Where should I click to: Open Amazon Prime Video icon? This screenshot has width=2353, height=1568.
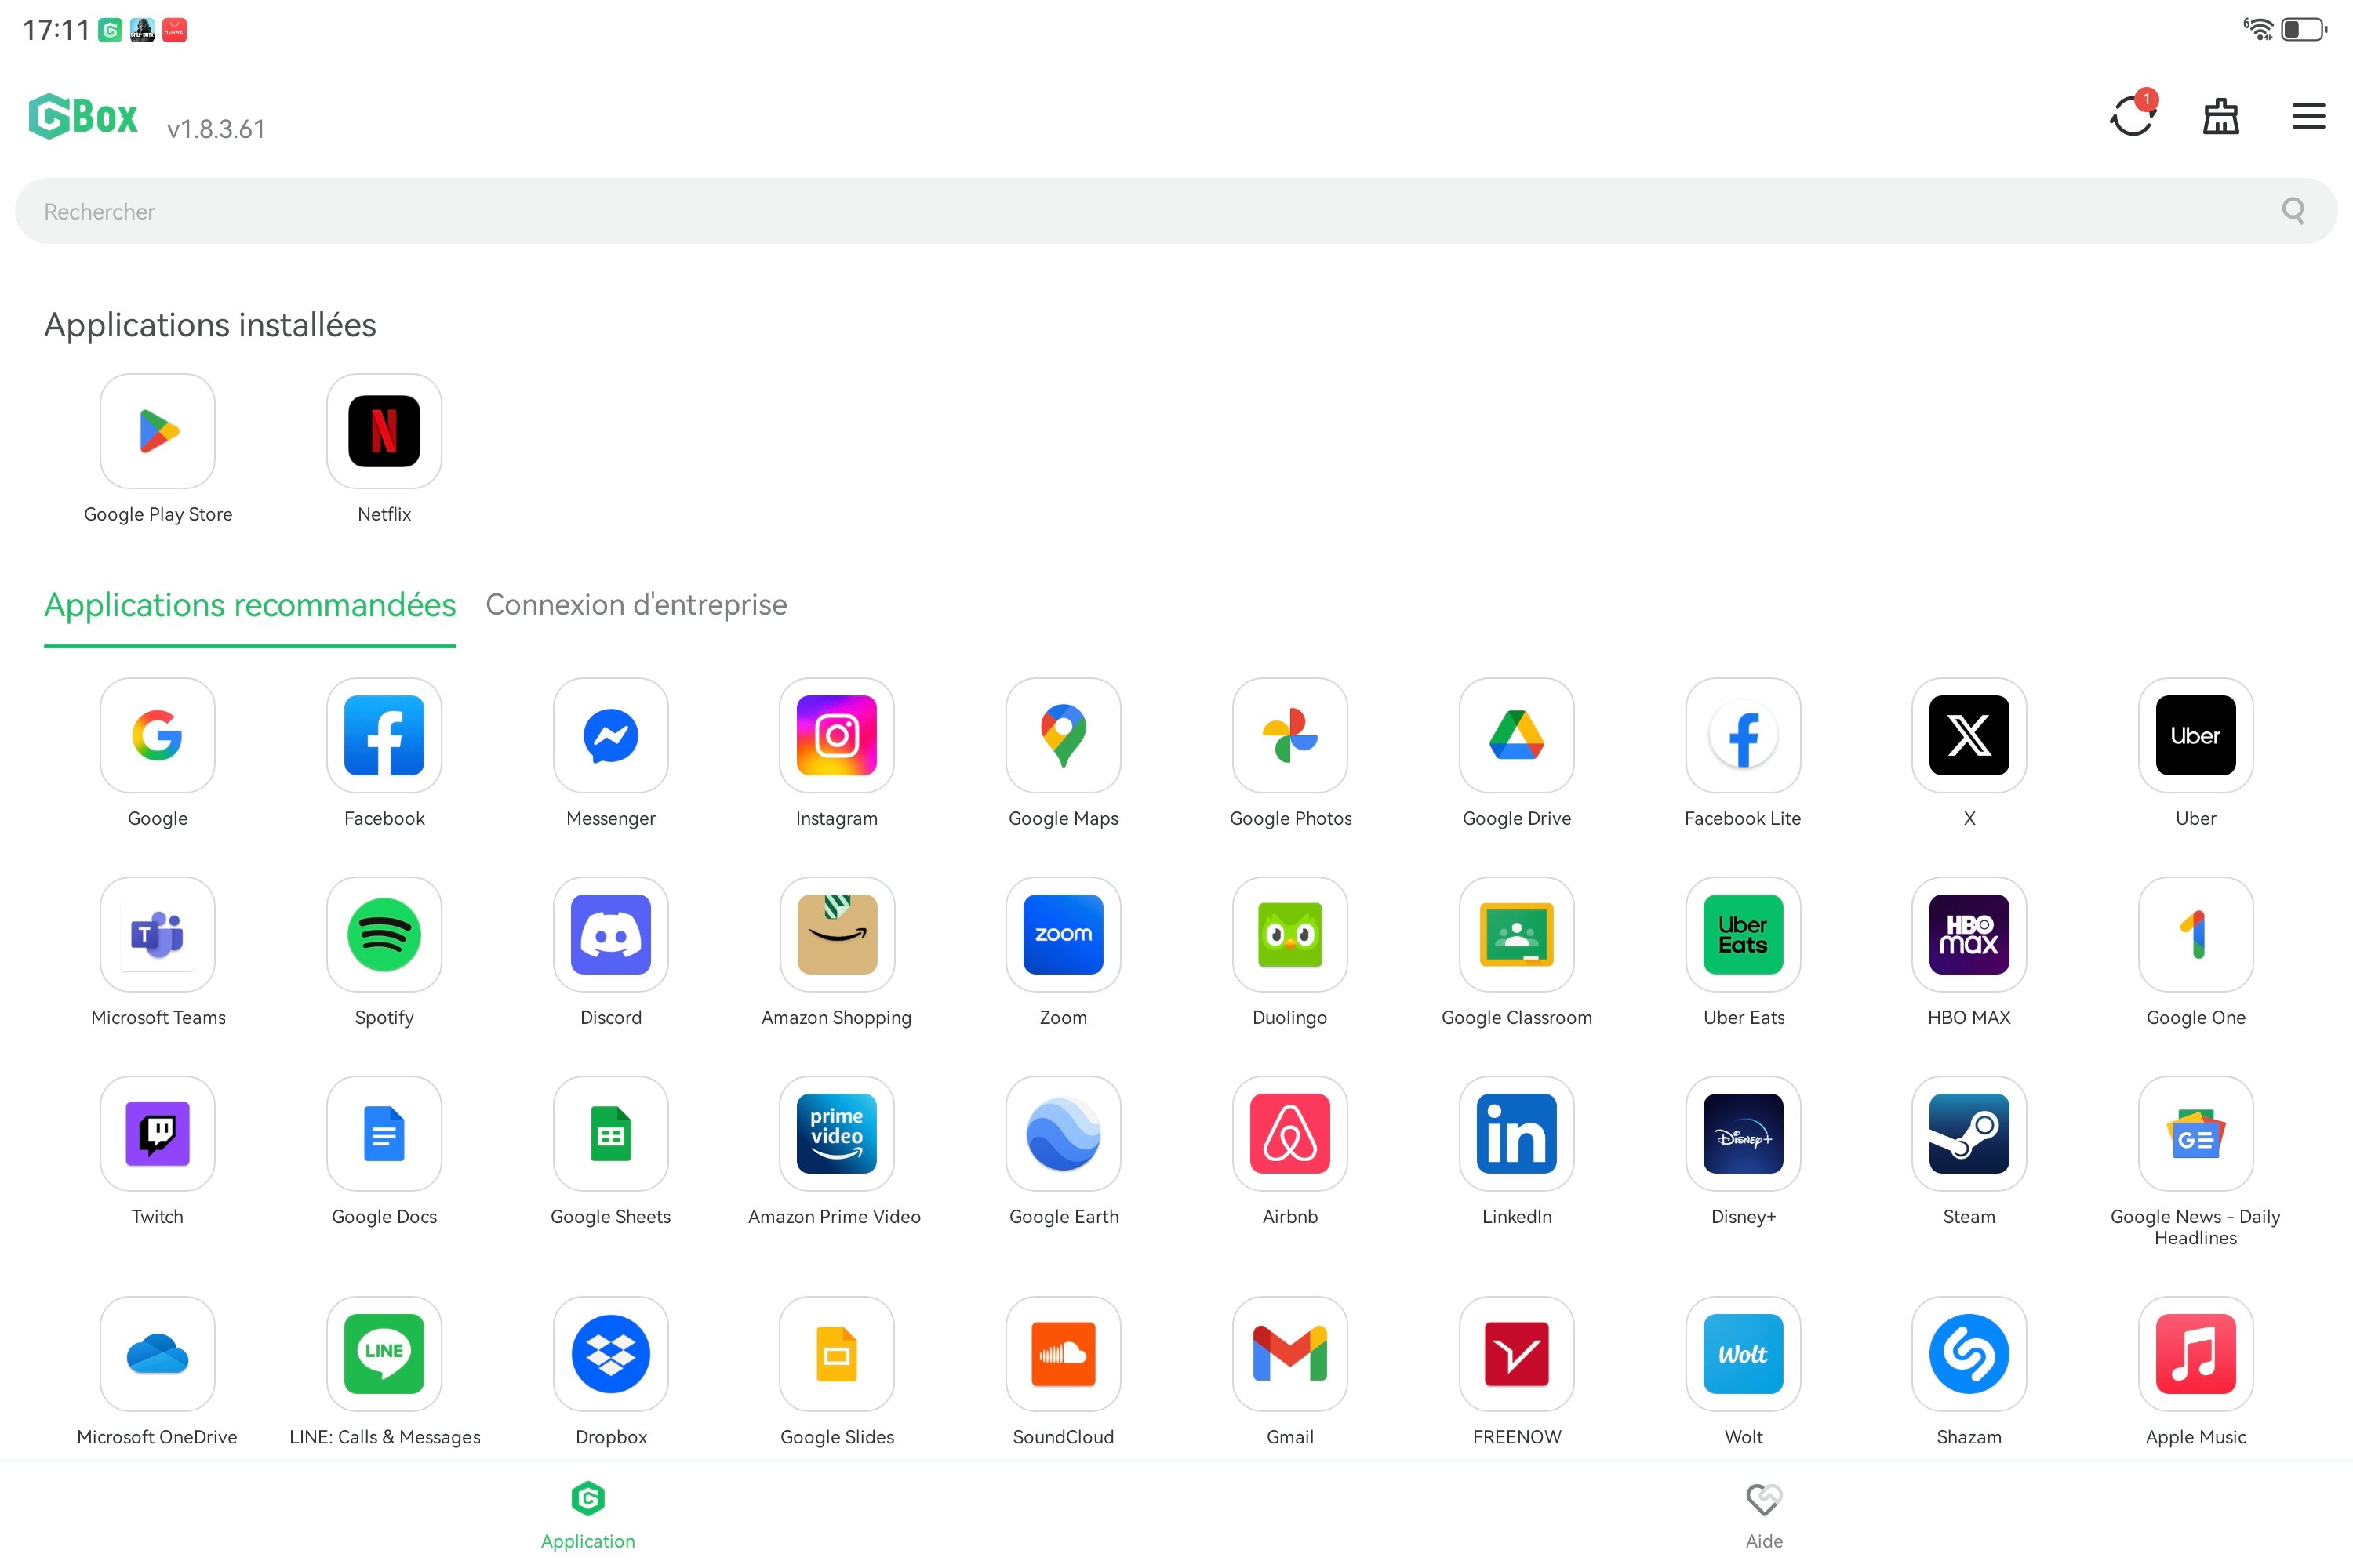click(838, 1133)
